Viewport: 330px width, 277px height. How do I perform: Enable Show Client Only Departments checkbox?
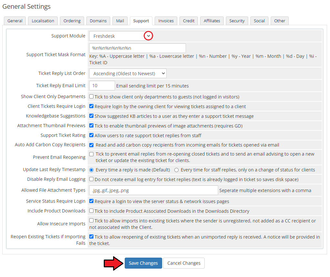click(92, 97)
